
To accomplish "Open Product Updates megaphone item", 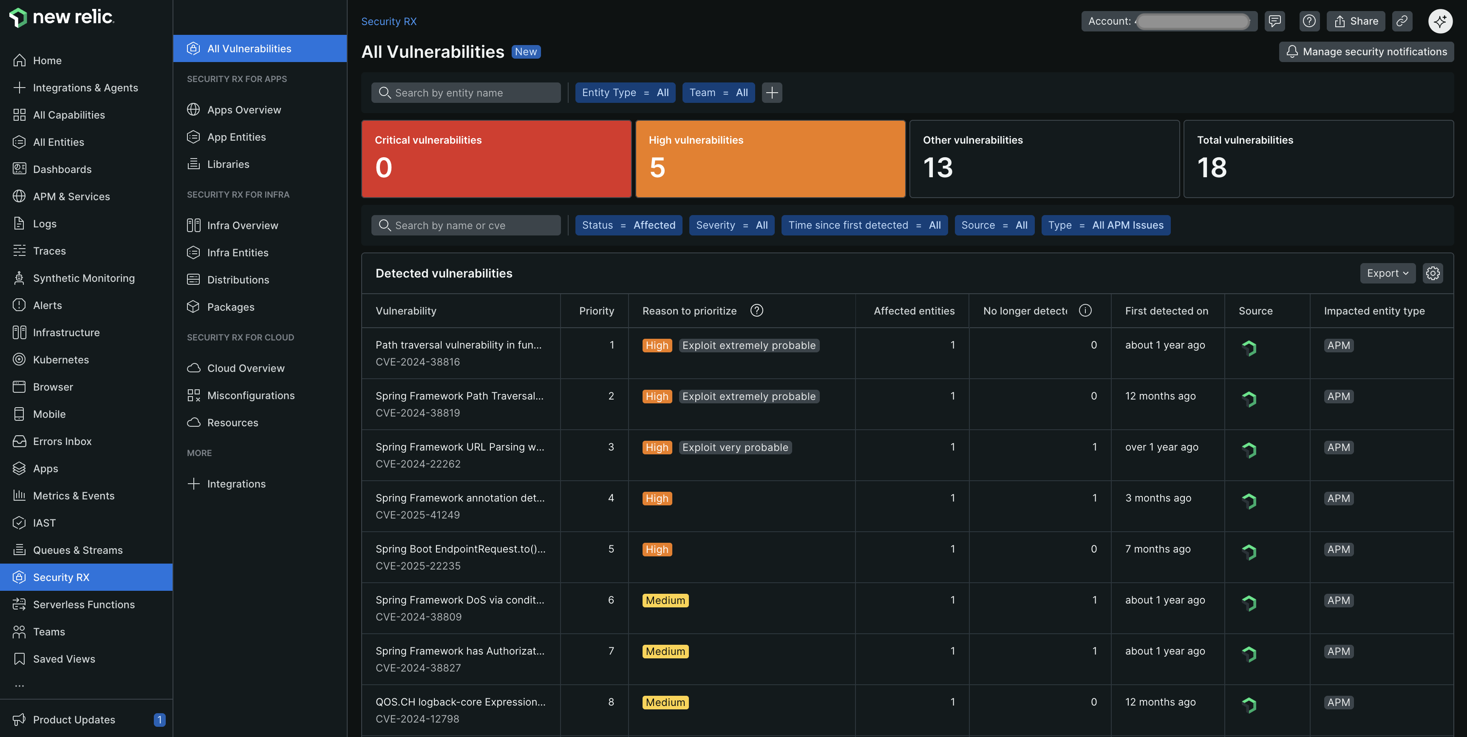I will click(x=74, y=719).
